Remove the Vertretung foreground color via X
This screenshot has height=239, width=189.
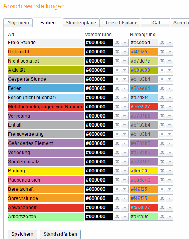coord(117,116)
